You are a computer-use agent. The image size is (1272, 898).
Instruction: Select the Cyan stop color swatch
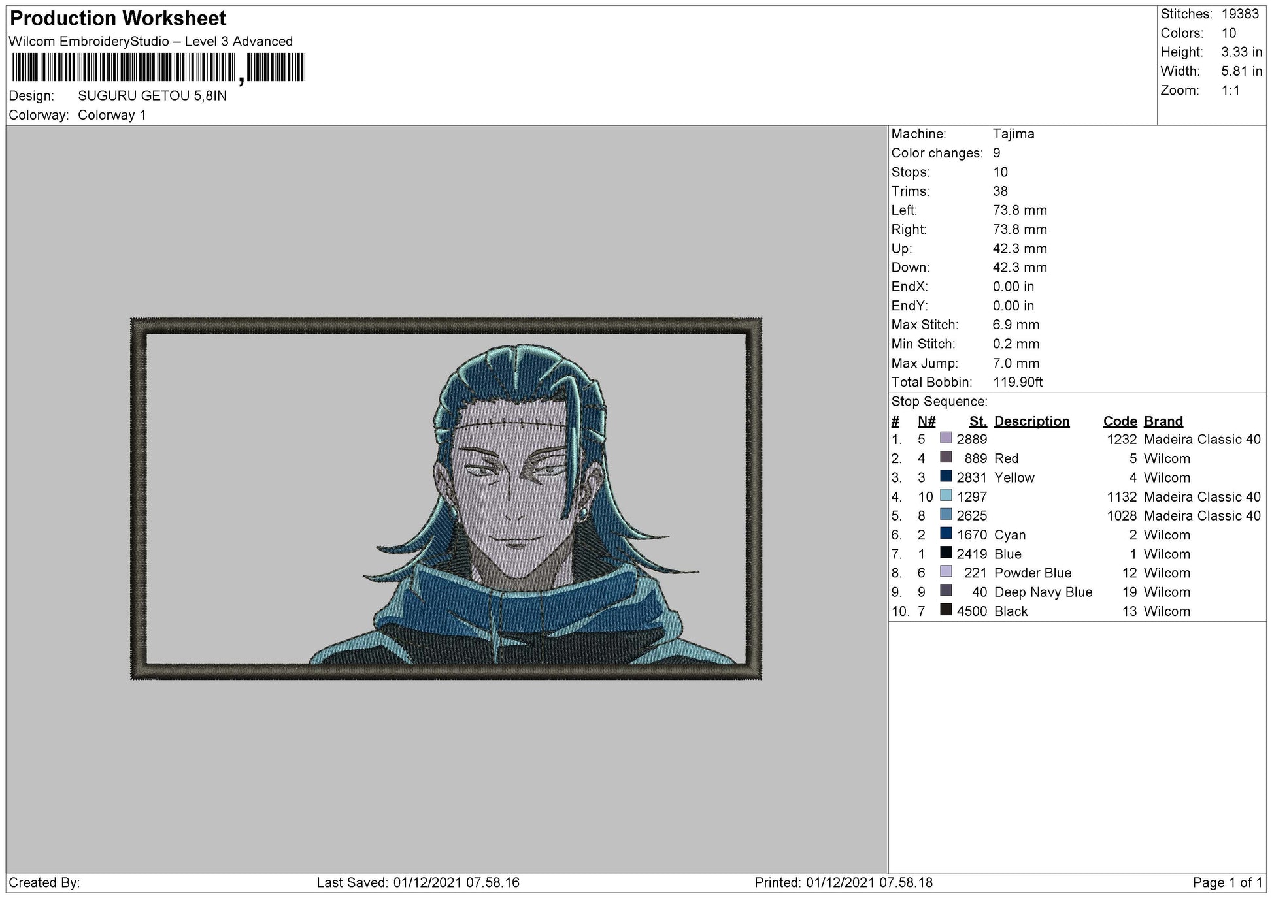[x=946, y=534]
